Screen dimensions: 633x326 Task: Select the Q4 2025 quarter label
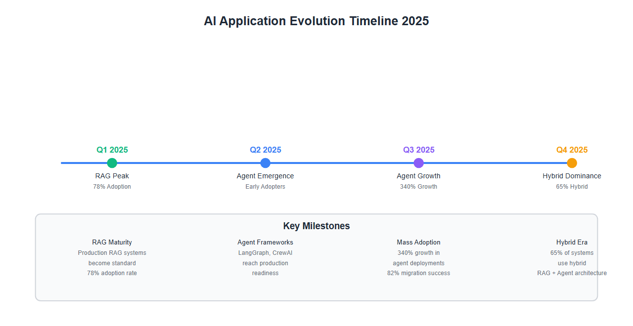[x=572, y=150]
